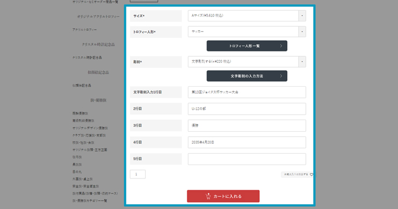This screenshot has height=209, width=398.
Task: Open クラブ旗・応援旗・支部旗 link
Action: [x=89, y=136]
